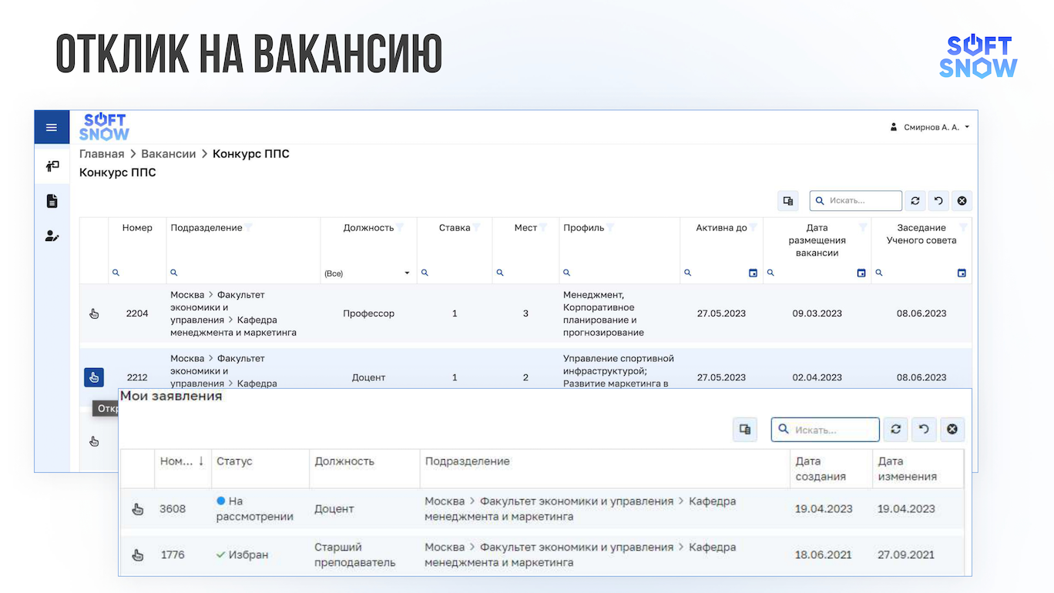Image resolution: width=1054 pixels, height=593 pixels.
Task: Open the column chooser in Мои заявления
Action: point(745,430)
